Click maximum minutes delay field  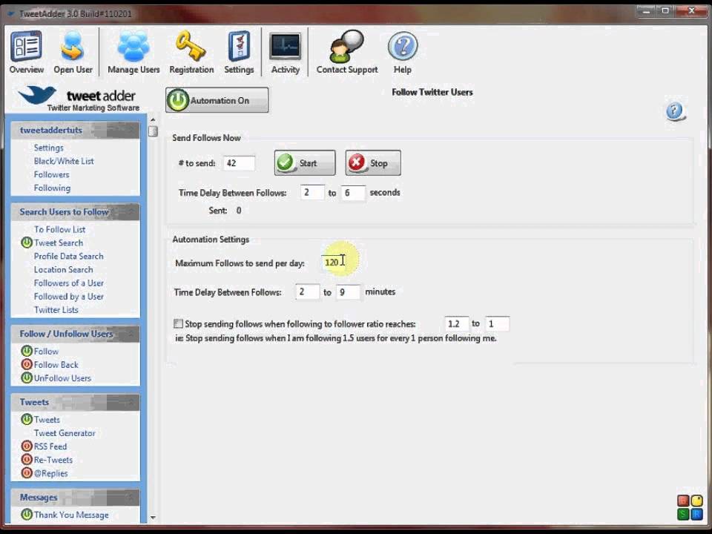point(349,291)
